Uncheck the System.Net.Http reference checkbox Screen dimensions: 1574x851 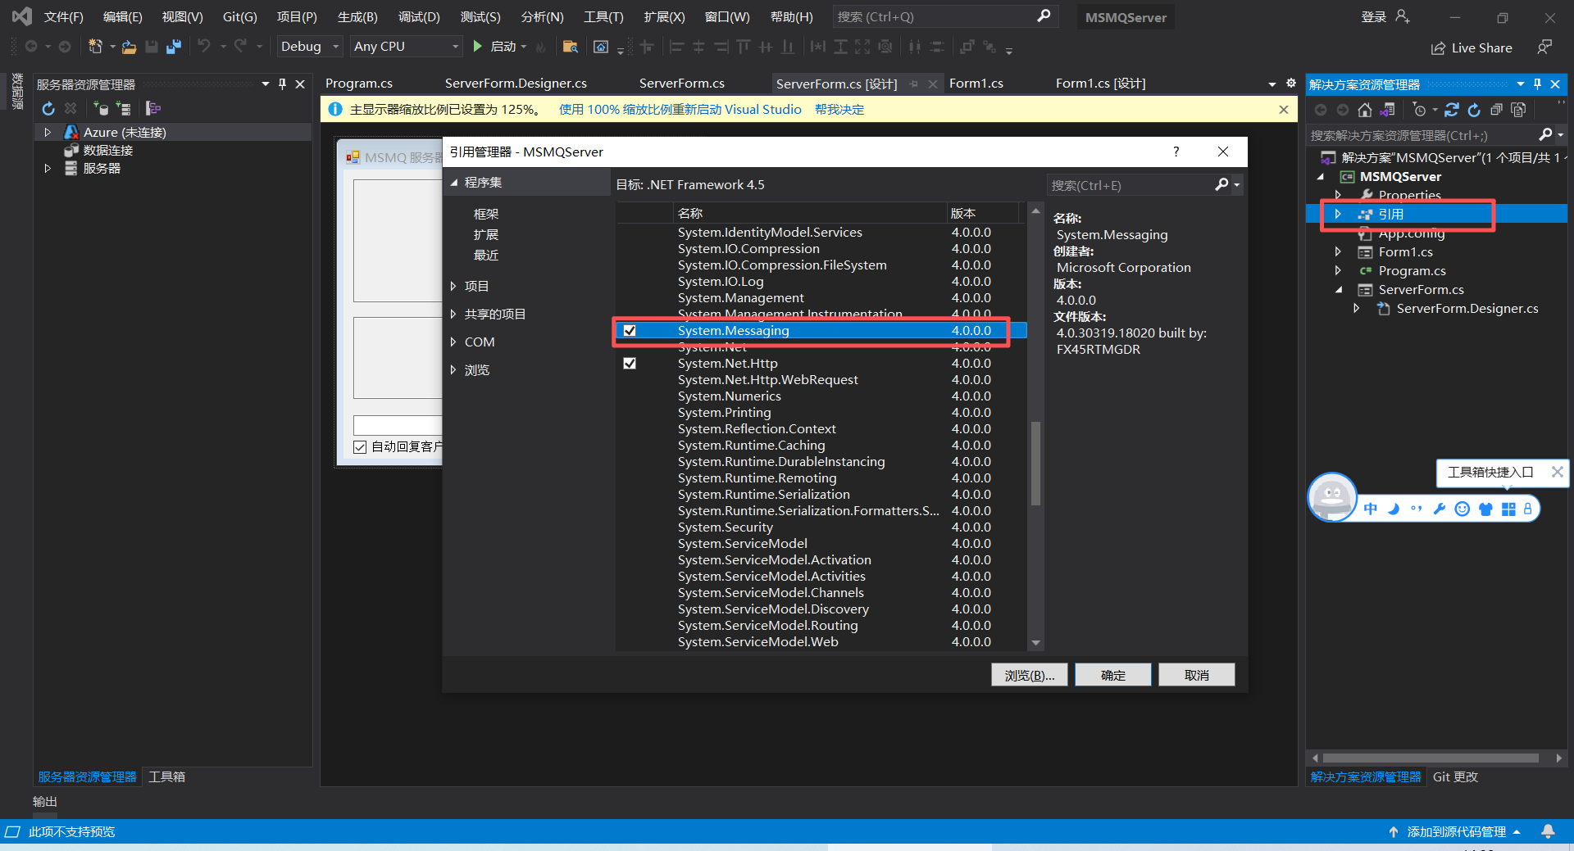[x=630, y=364]
